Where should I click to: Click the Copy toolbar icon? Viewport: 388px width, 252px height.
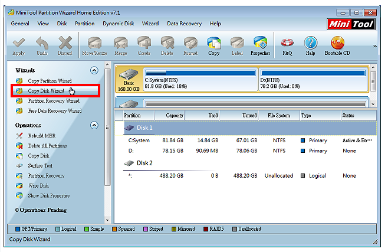[214, 42]
